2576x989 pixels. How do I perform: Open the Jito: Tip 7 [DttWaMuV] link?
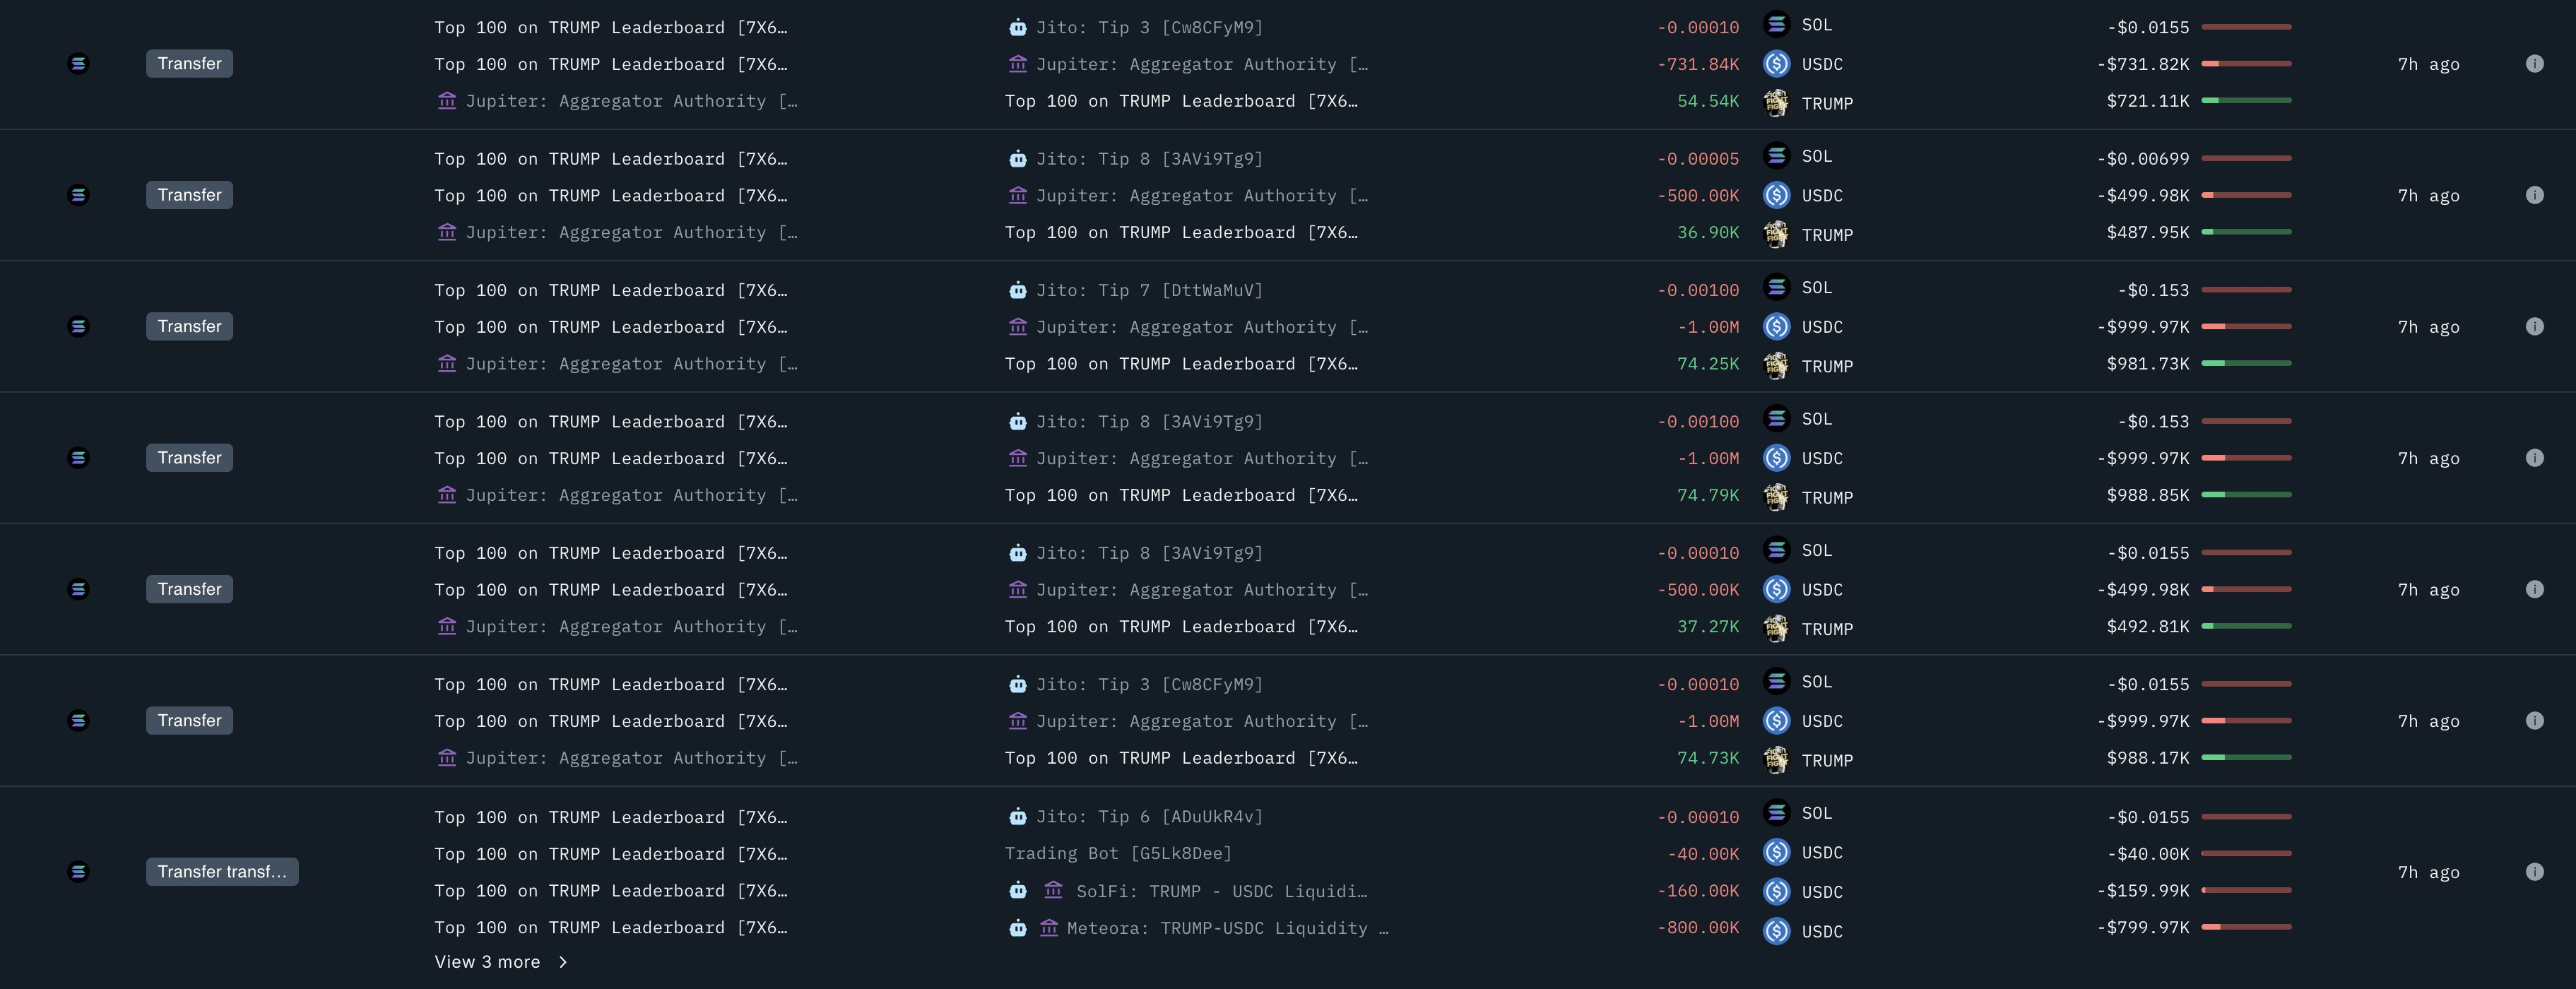[1160, 290]
